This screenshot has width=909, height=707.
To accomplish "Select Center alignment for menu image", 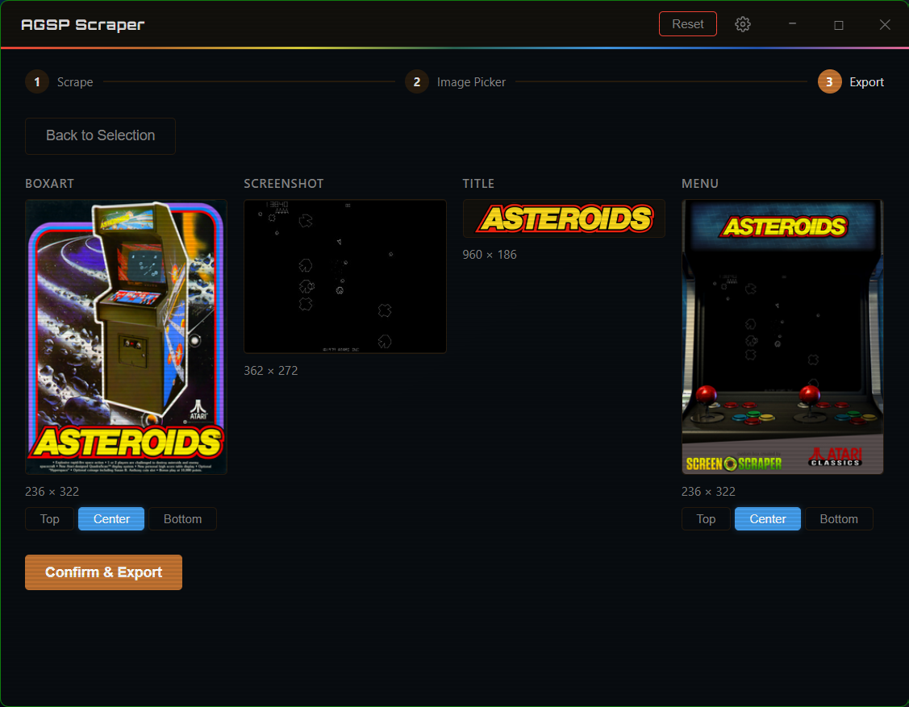I will (768, 519).
